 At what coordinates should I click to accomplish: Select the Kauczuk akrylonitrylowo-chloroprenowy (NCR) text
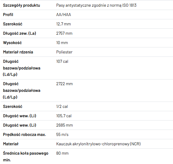coord(98,144)
